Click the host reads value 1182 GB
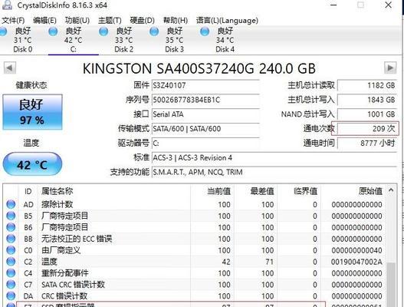 point(367,85)
